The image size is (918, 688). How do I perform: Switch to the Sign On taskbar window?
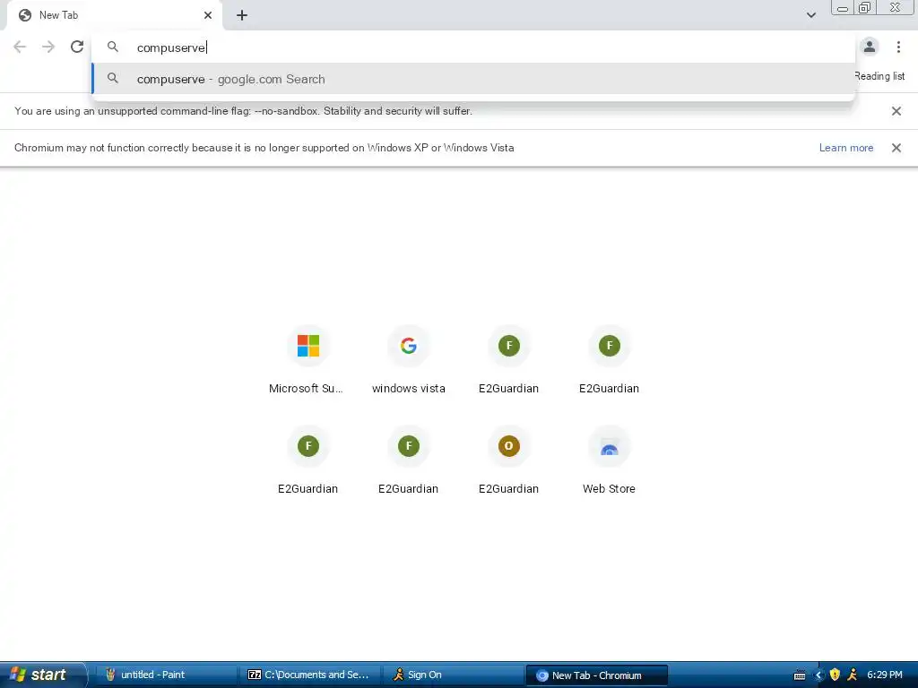tap(453, 675)
